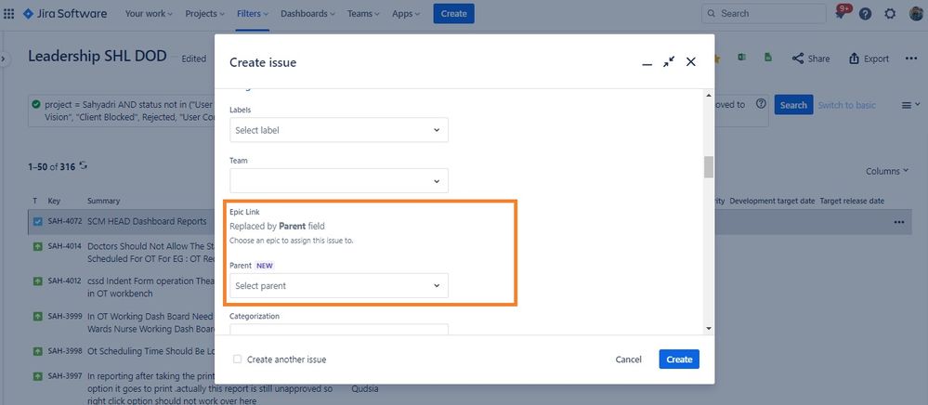Open the Dashboards menu
Screen dimensions: 928x405
coord(307,14)
